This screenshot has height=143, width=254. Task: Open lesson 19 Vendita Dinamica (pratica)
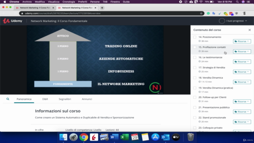coord(216,88)
